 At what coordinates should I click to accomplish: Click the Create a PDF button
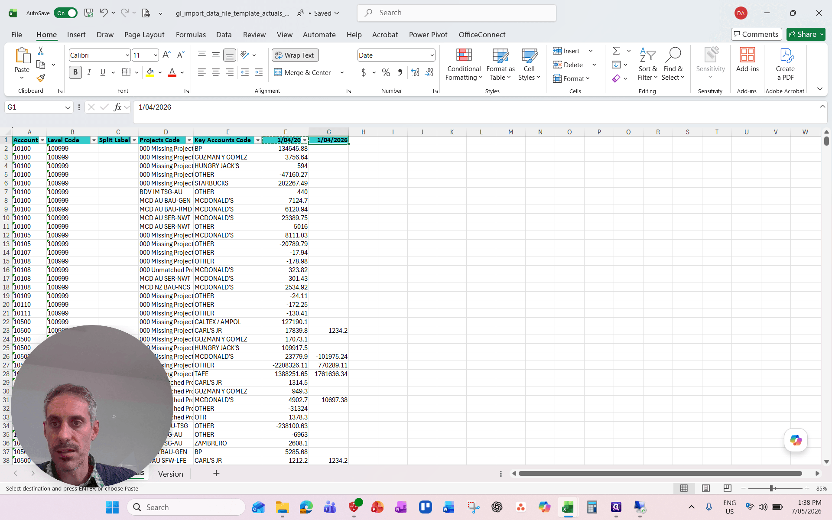click(785, 65)
